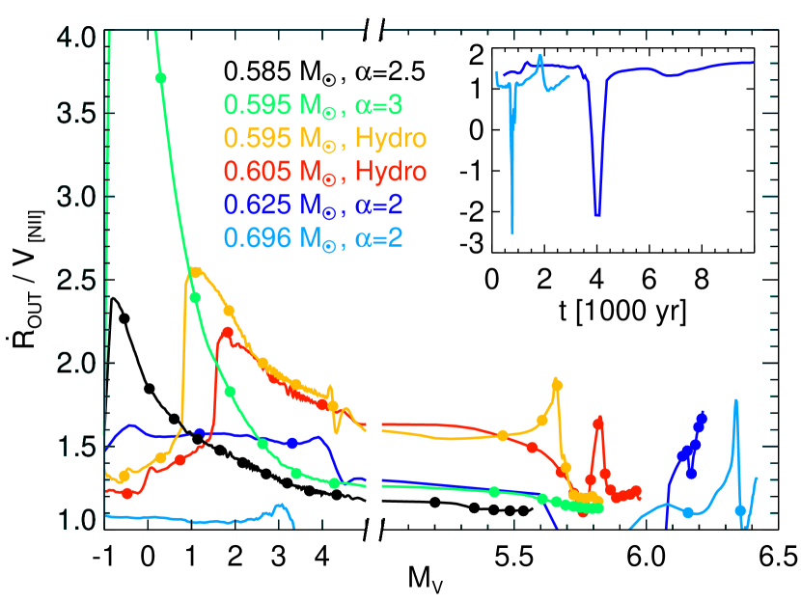
Task: Click the light blue marker near Mv 6.15
Action: point(688,512)
